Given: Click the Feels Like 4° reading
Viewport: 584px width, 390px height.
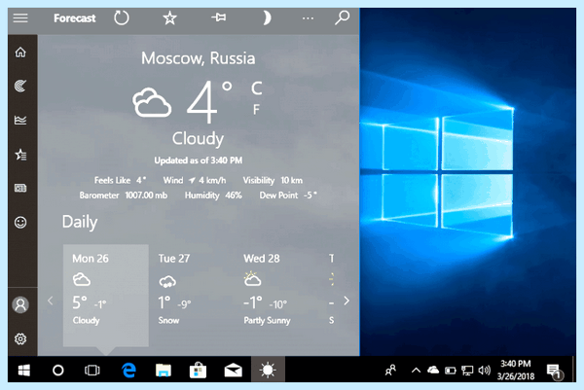Looking at the screenshot, I should tap(120, 181).
